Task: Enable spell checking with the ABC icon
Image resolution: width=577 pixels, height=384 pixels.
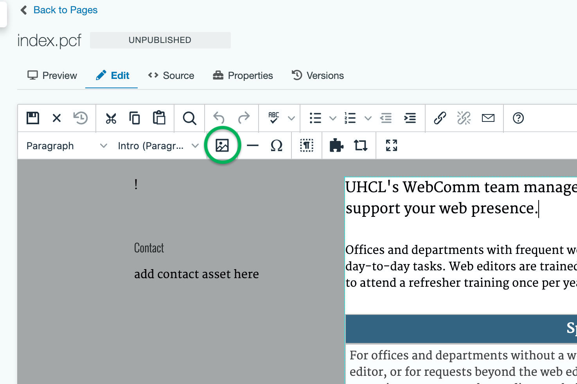Action: [274, 118]
